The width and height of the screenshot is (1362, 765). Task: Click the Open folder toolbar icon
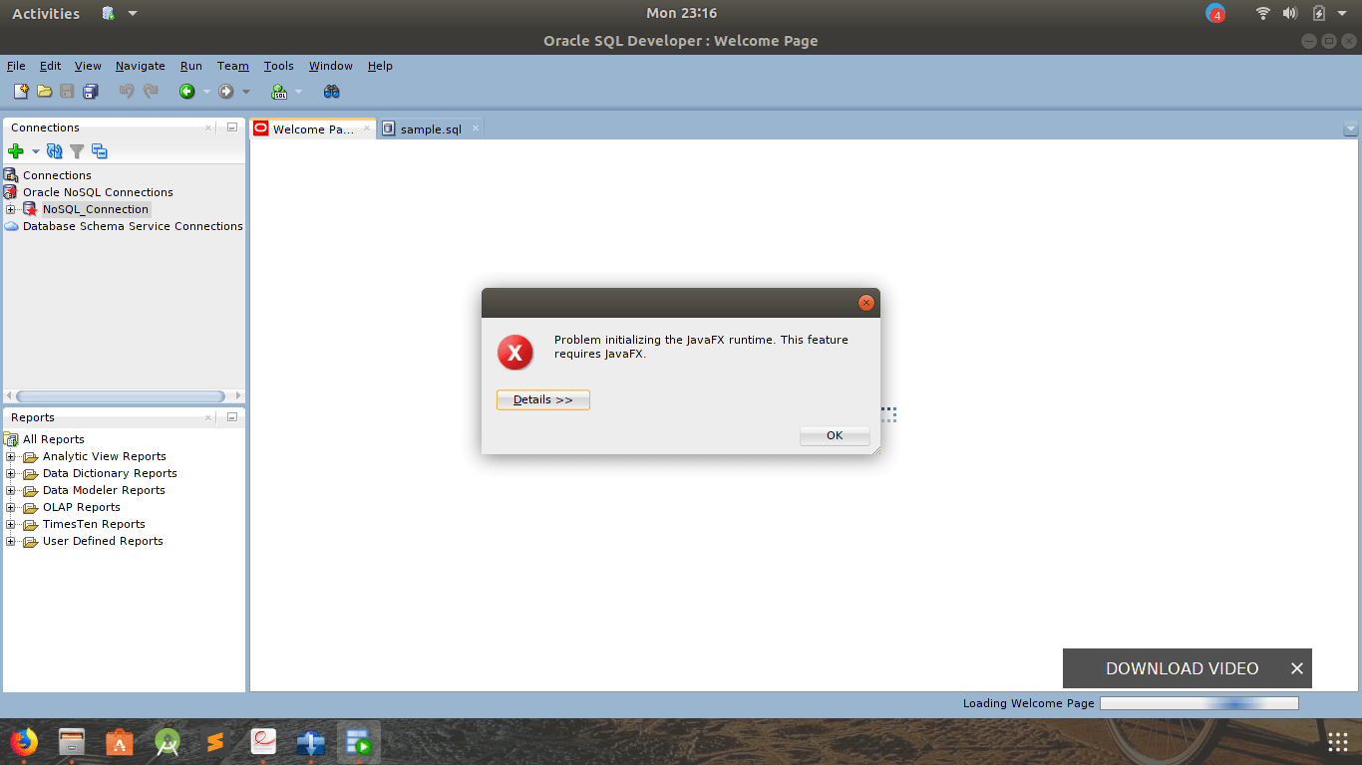44,92
